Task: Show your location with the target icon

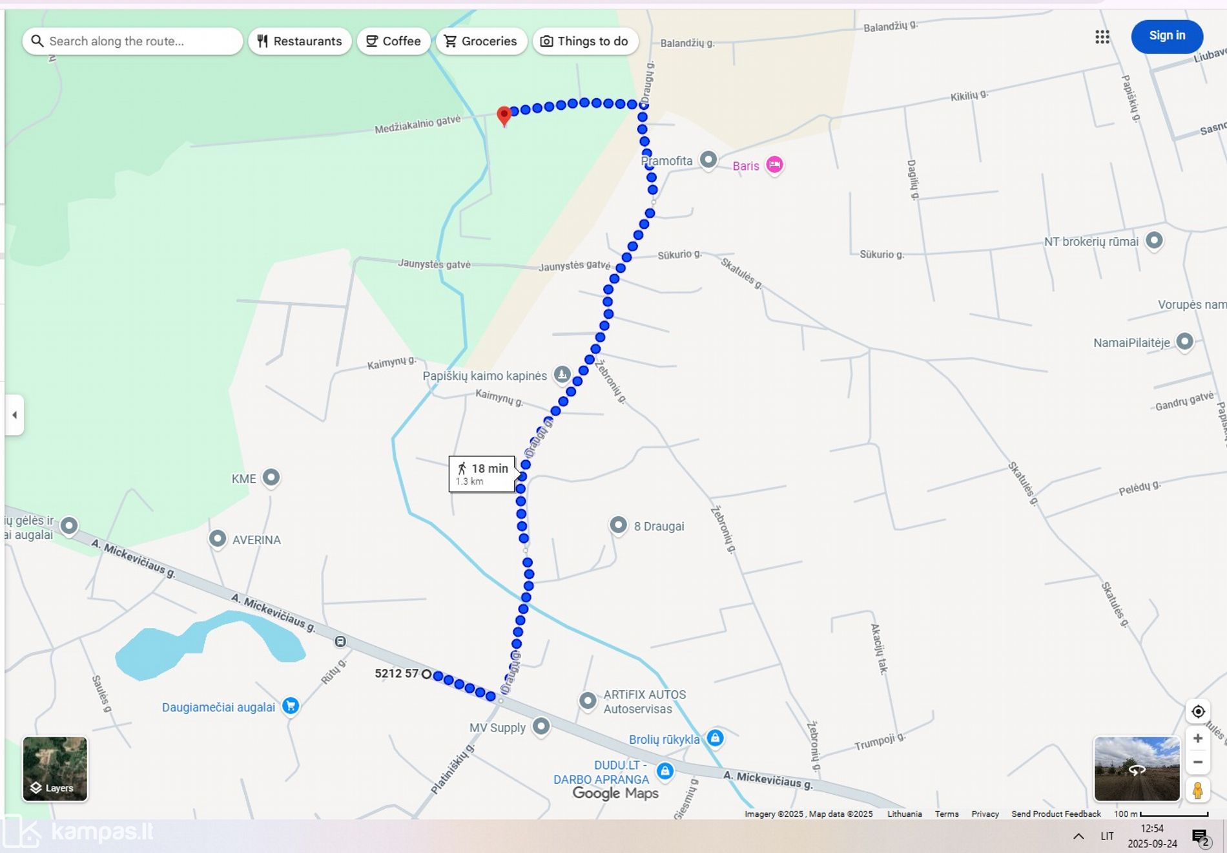Action: pyautogui.click(x=1198, y=711)
